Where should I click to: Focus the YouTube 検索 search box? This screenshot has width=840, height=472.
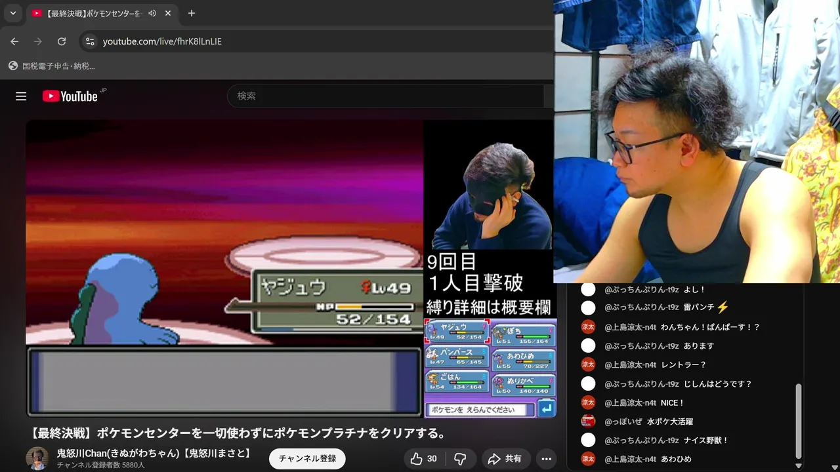pos(387,96)
